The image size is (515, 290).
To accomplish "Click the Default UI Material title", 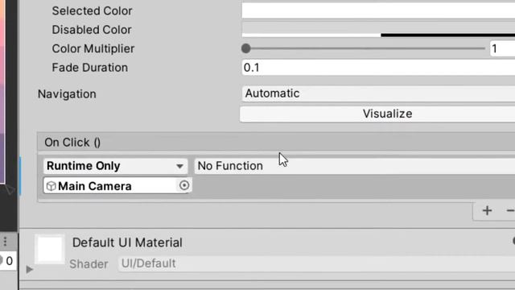I will 127,242.
